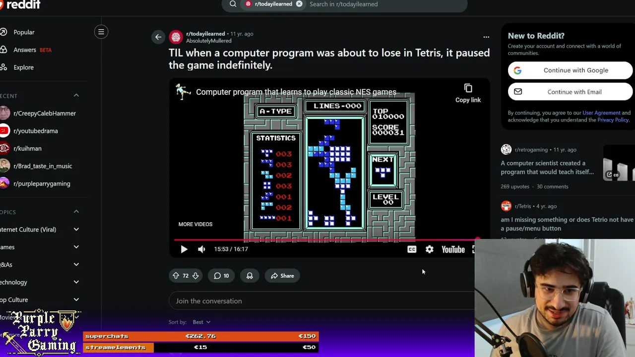Play the YouTube video
This screenshot has height=357, width=635.
click(184, 249)
